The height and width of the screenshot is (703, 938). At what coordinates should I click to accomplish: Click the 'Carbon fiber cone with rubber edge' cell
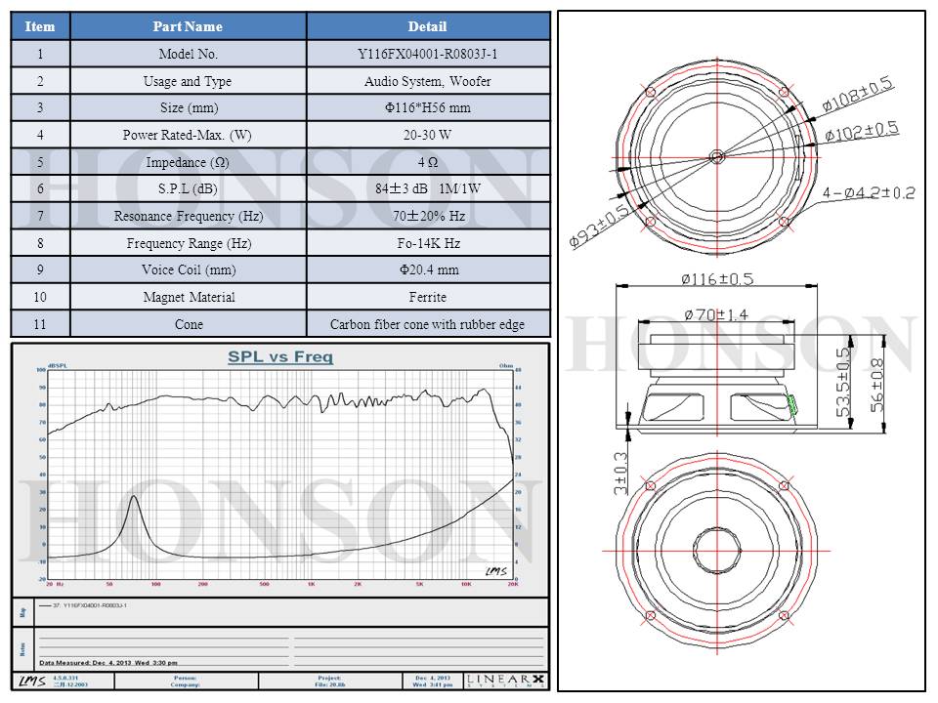[x=428, y=324]
